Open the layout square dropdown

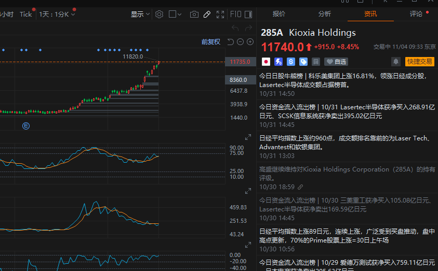(175, 14)
